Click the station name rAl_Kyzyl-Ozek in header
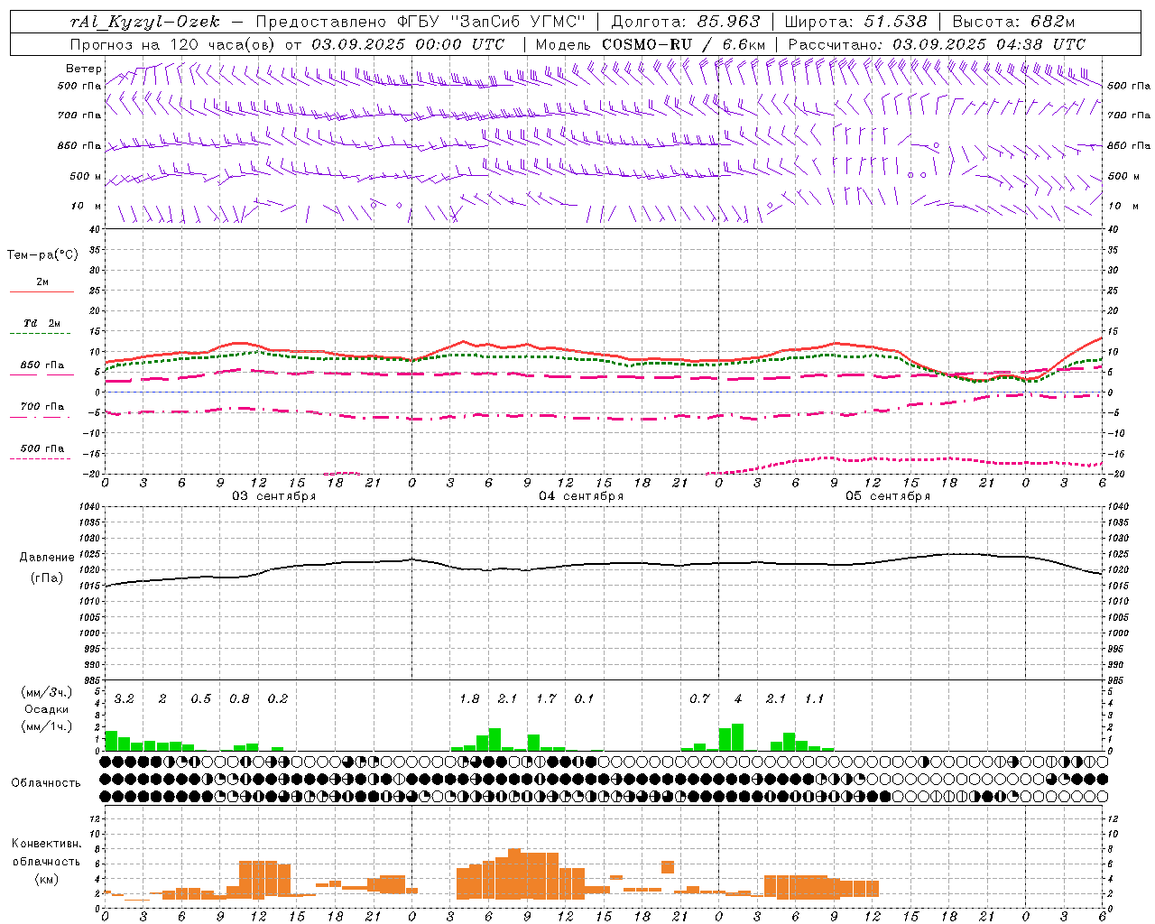Viewport: 1155px width, 924px height. pos(144,22)
